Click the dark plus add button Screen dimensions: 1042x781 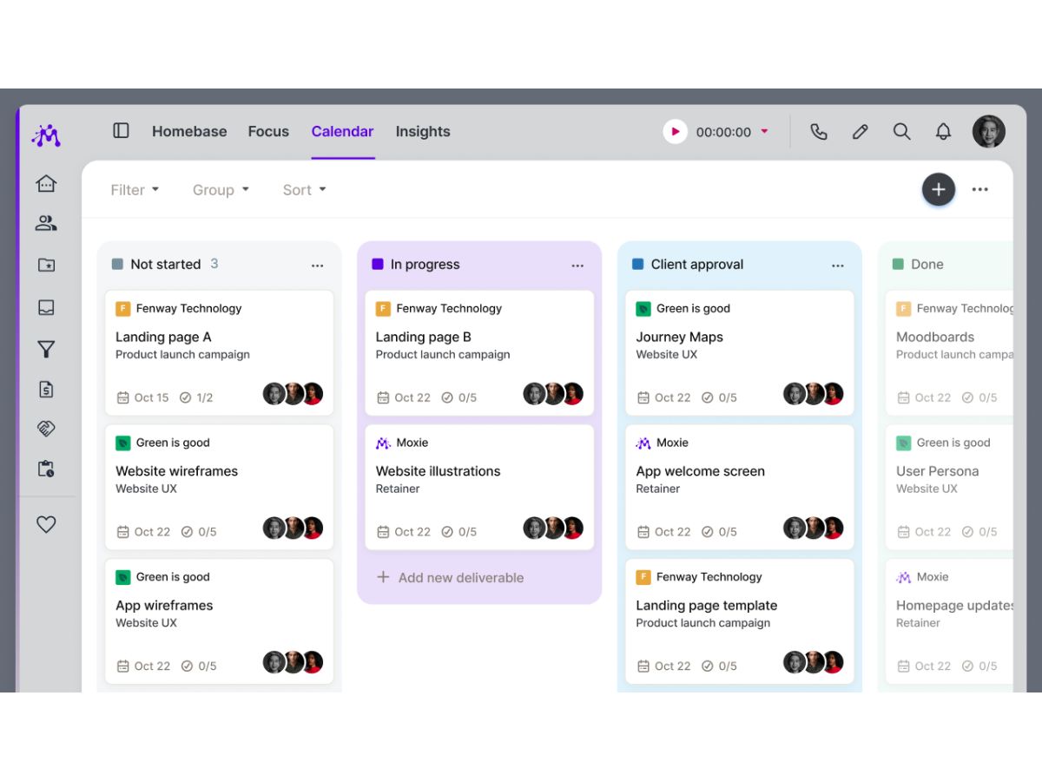point(939,189)
